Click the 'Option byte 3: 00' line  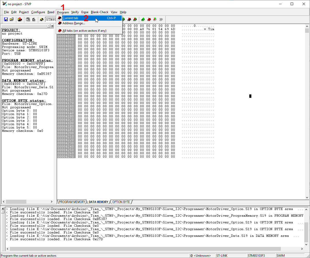tap(19, 121)
